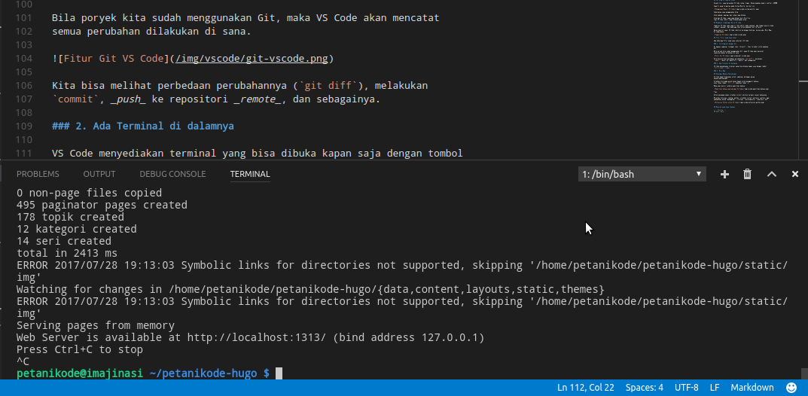Maximize the panel with the up chevron
The height and width of the screenshot is (396, 808).
(x=771, y=174)
